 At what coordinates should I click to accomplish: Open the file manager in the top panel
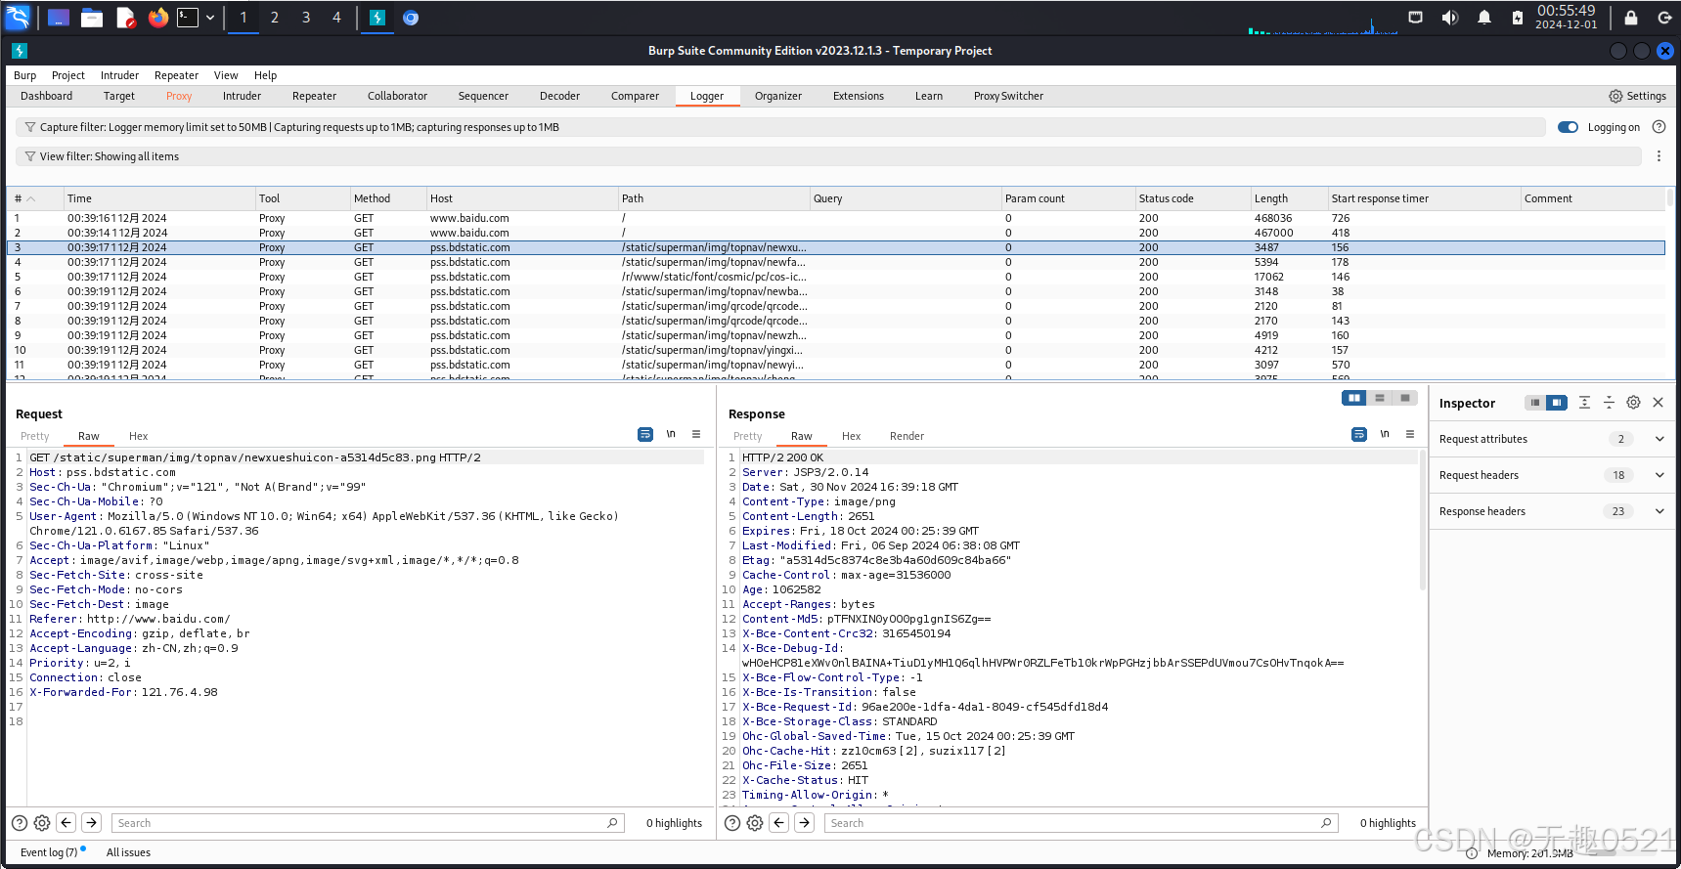click(92, 18)
